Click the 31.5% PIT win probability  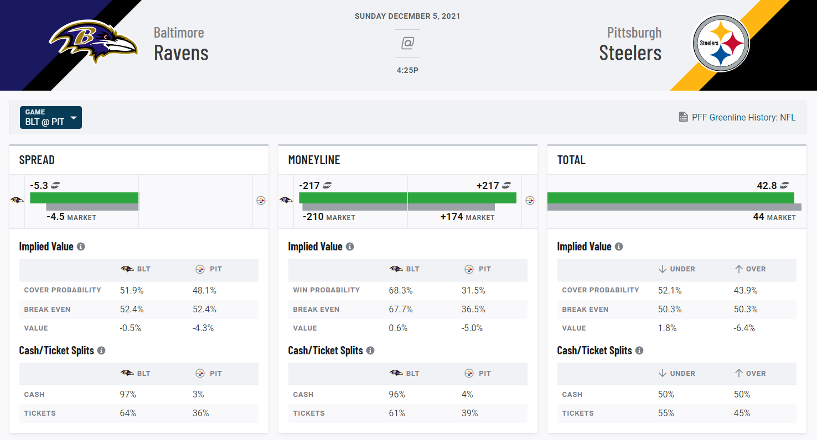(474, 290)
